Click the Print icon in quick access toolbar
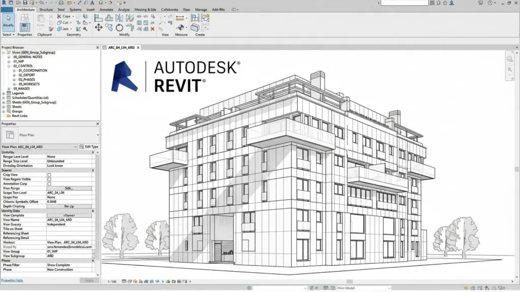This screenshot has height=292, width=520. click(61, 3)
